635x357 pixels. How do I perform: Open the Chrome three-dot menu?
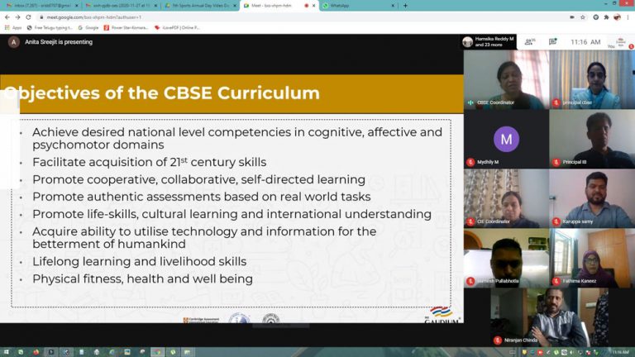[x=628, y=17]
